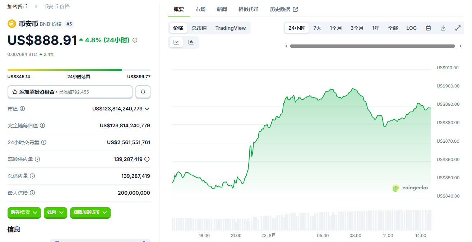Open info icon next to 流通供应量 label

tap(37, 159)
